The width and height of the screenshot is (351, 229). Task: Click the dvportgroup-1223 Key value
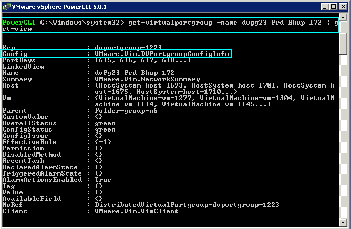[x=128, y=48]
